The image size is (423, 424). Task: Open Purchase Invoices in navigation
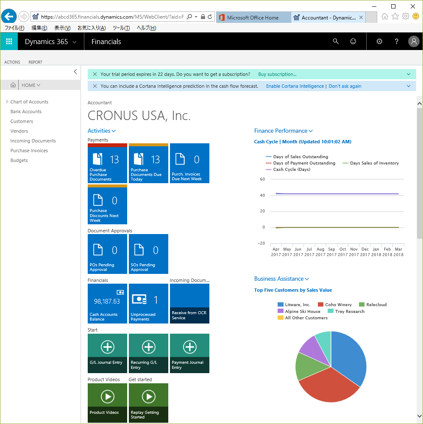click(29, 151)
